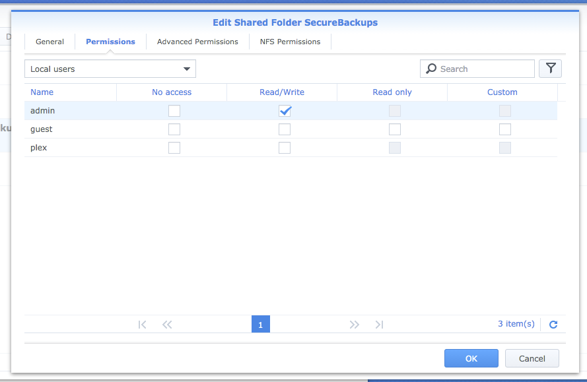This screenshot has height=382, width=587.
Task: Cancel the shared folder edit
Action: [x=532, y=358]
